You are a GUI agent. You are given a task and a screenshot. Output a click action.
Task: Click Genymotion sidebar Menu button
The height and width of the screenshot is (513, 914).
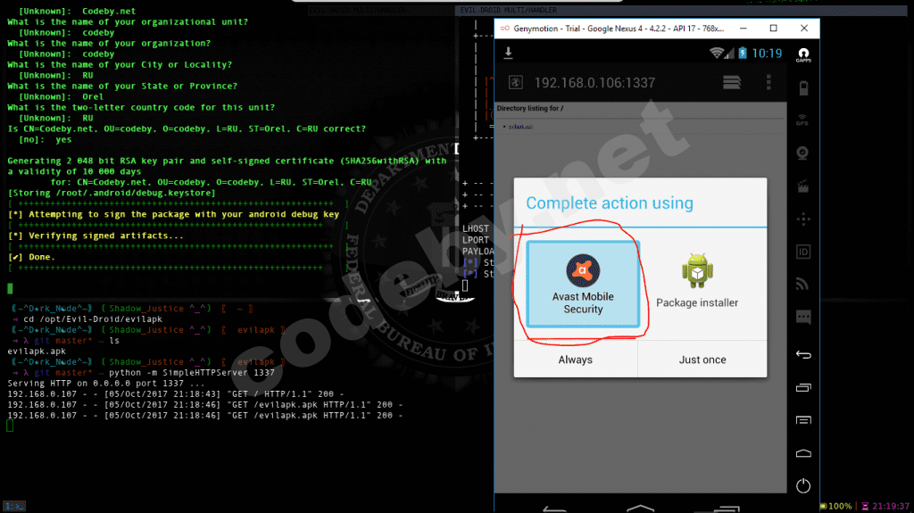(x=803, y=420)
